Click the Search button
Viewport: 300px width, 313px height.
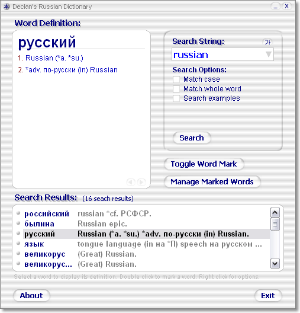192,138
